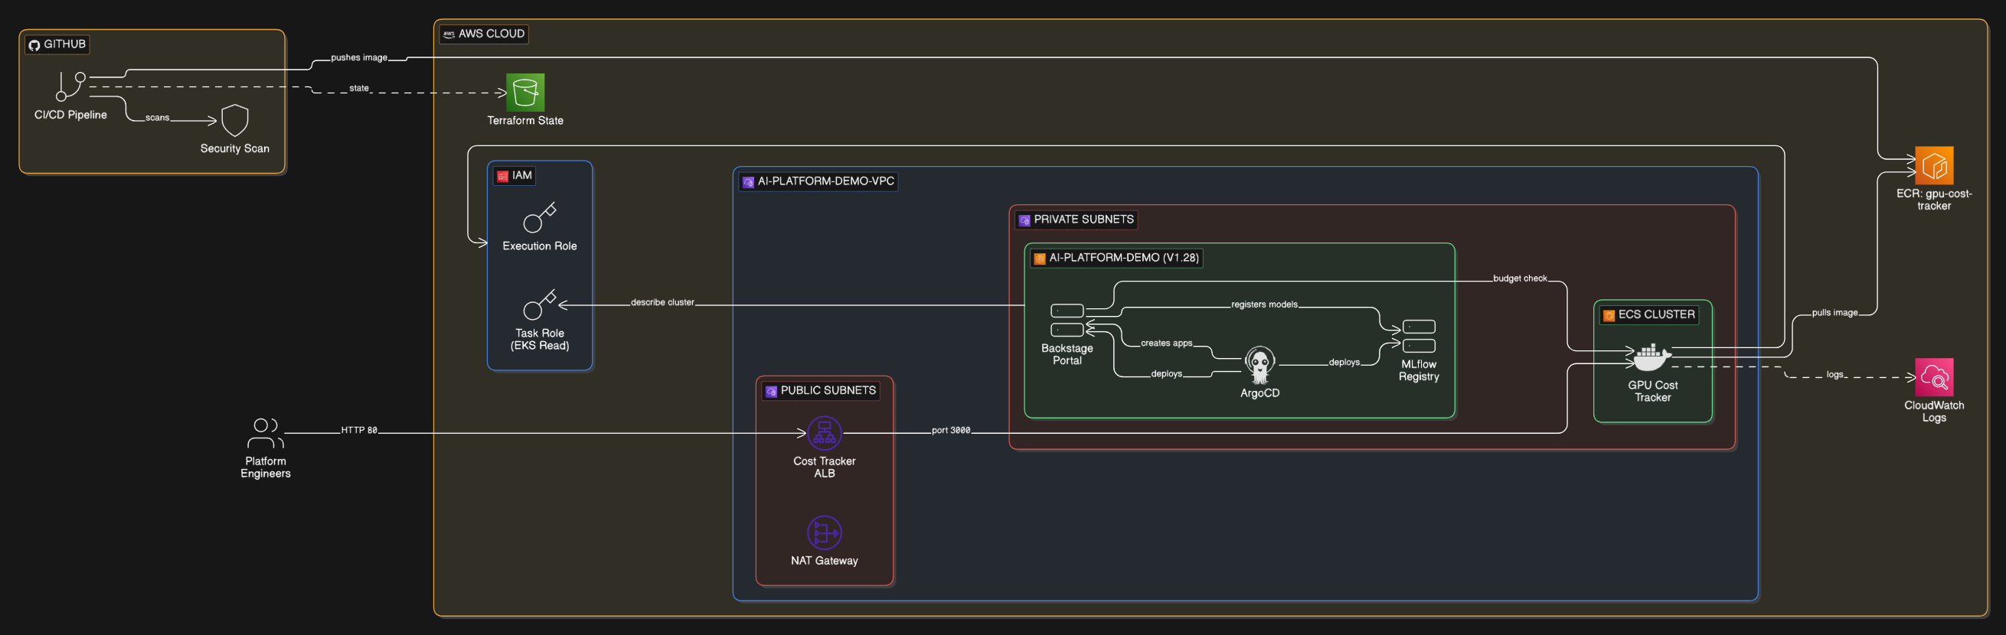Click the 'registers models' edge label
The image size is (2006, 635).
coord(1264,304)
